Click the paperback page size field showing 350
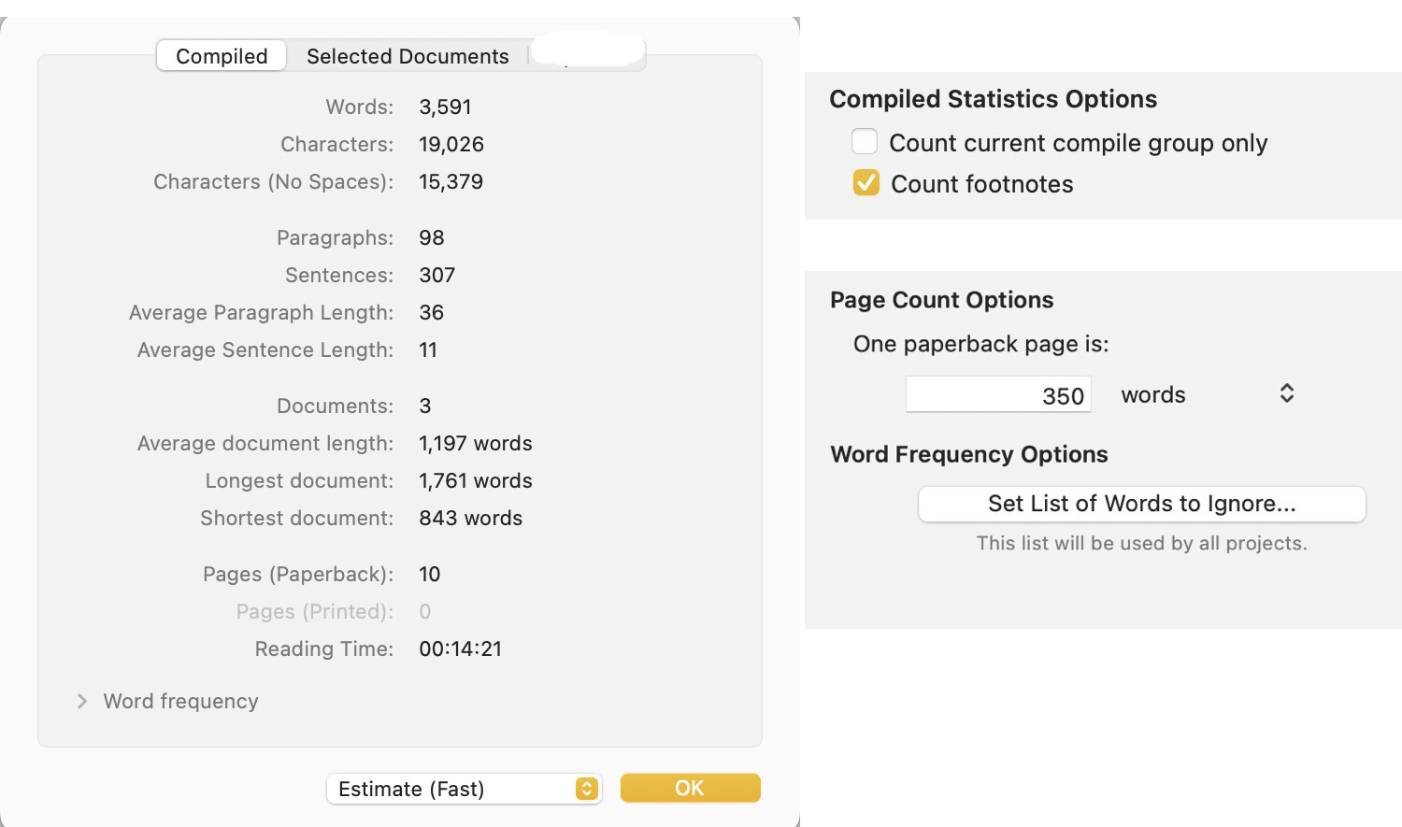1402x827 pixels. (997, 395)
